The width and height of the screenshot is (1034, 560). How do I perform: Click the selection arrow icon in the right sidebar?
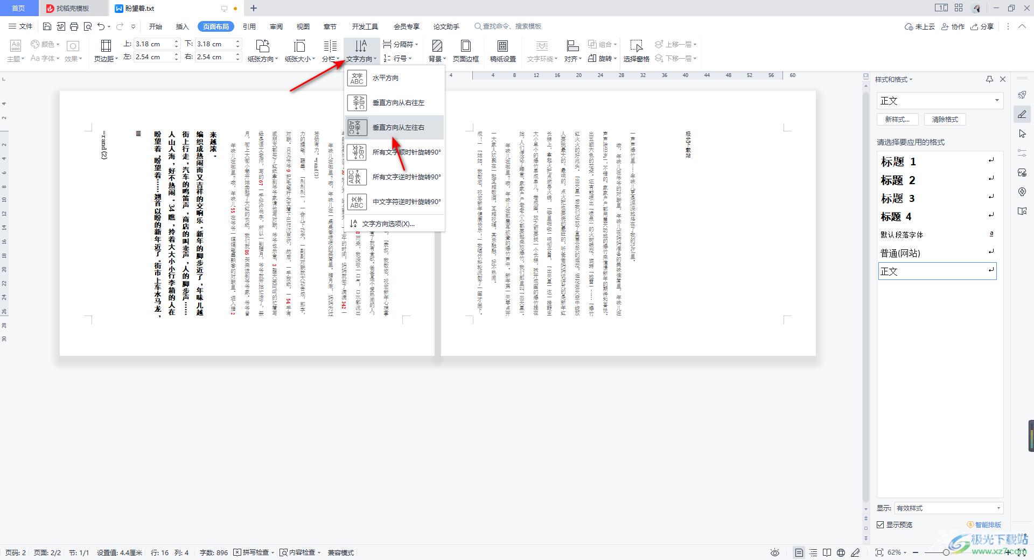(x=1022, y=134)
